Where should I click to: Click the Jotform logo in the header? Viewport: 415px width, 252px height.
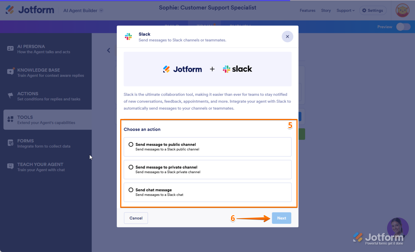tap(30, 10)
